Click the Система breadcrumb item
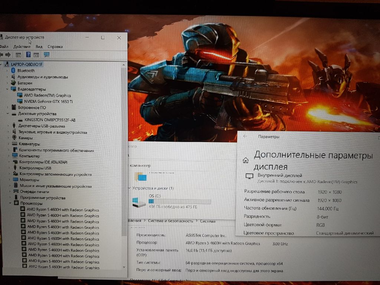Viewport: 380px width, 285px height. 208,221
